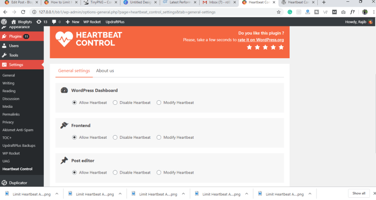Switch to the About us tab
Screen dimensions: 376x200
pos(105,71)
